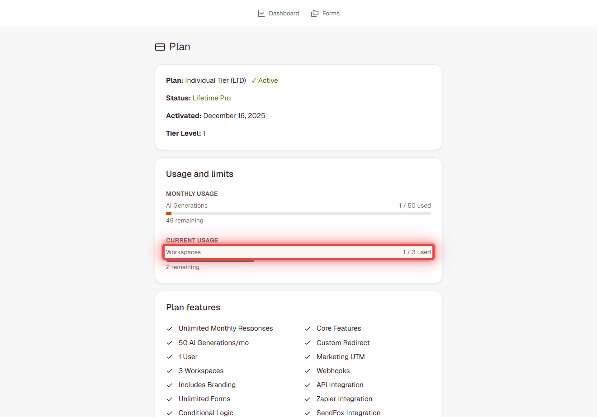This screenshot has height=417, width=597.
Task: Click the checkmark next to API Integration
Action: [308, 384]
